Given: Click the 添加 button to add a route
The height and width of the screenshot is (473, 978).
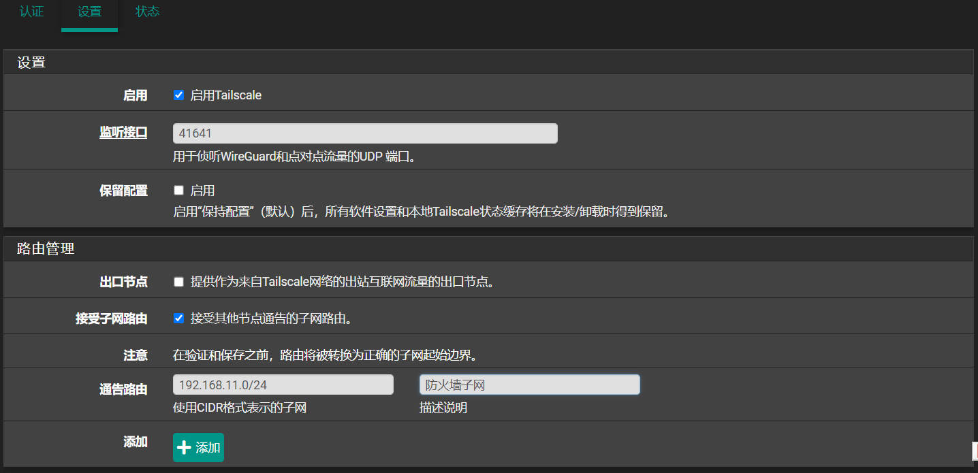Looking at the screenshot, I should [198, 447].
